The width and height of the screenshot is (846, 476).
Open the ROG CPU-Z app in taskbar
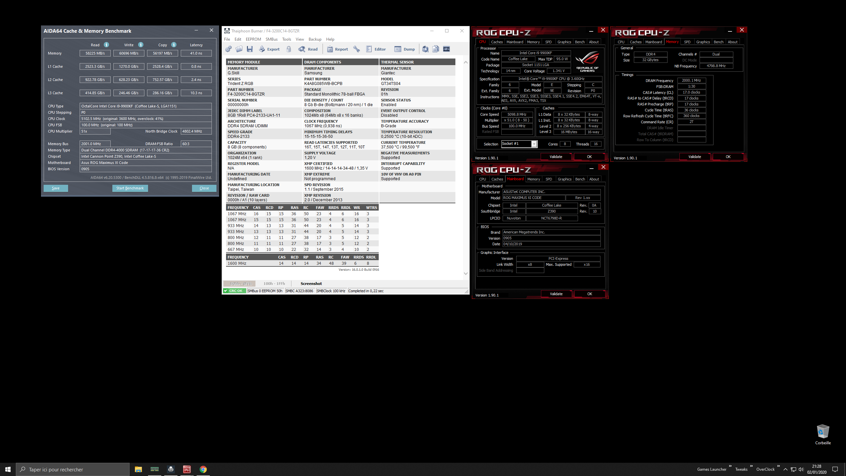pos(187,469)
